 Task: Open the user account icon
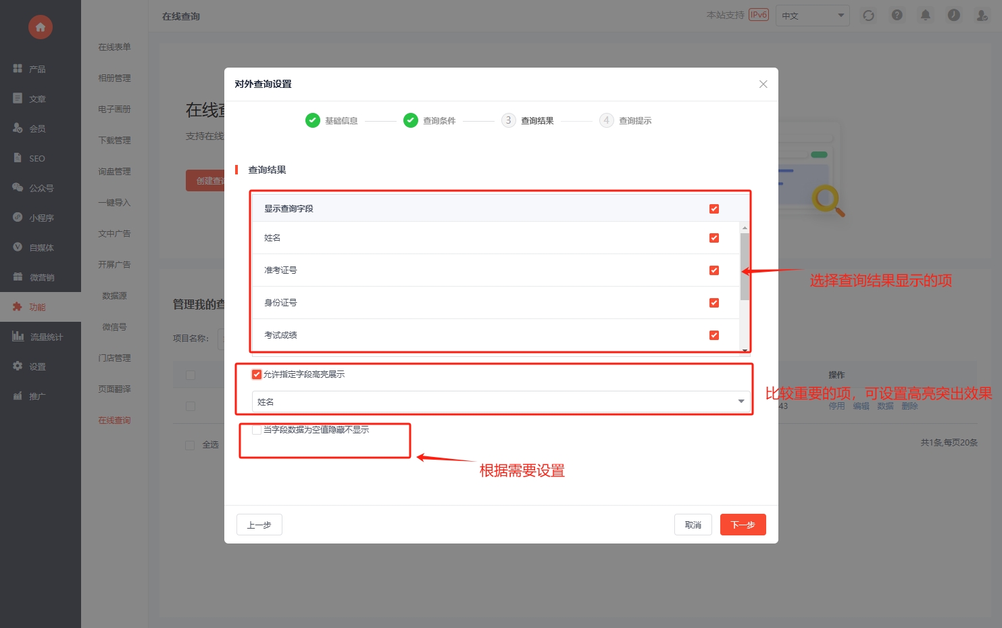[x=982, y=15]
